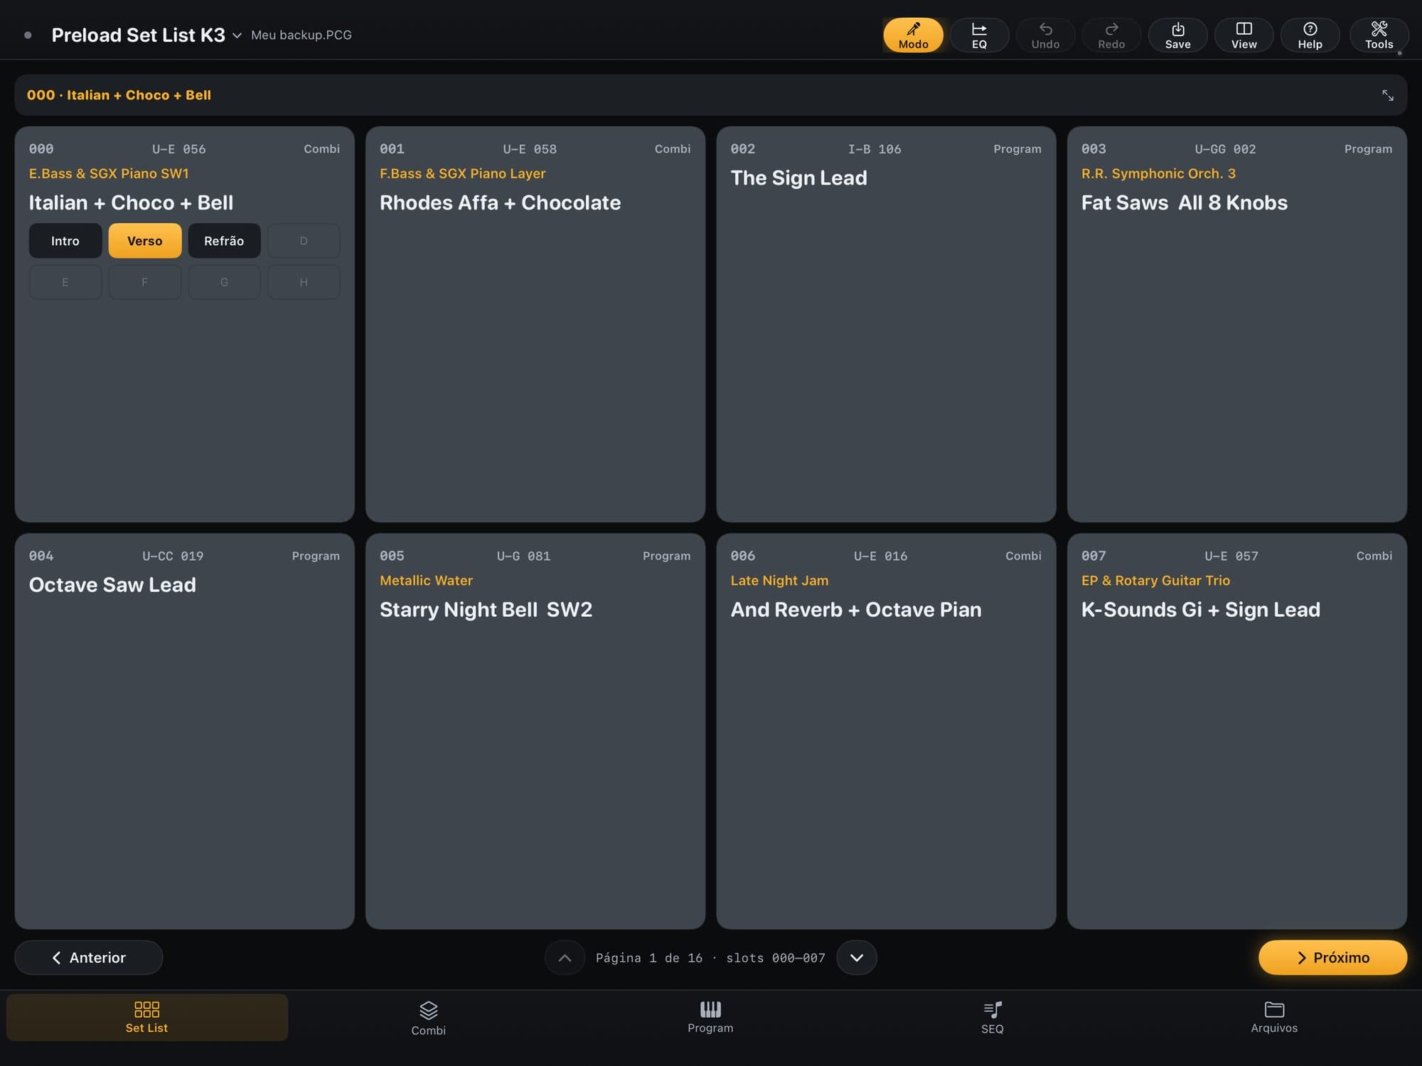Click the Próximo button
The height and width of the screenshot is (1066, 1422).
[x=1332, y=957]
